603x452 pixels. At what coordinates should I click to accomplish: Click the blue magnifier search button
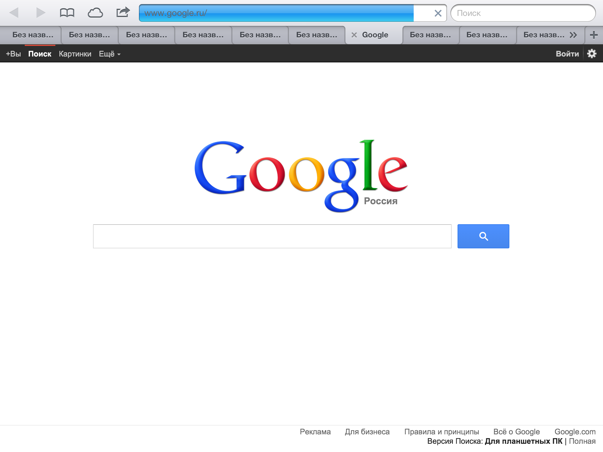(x=483, y=236)
